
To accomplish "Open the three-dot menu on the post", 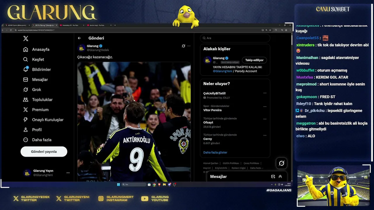I will coord(189,46).
